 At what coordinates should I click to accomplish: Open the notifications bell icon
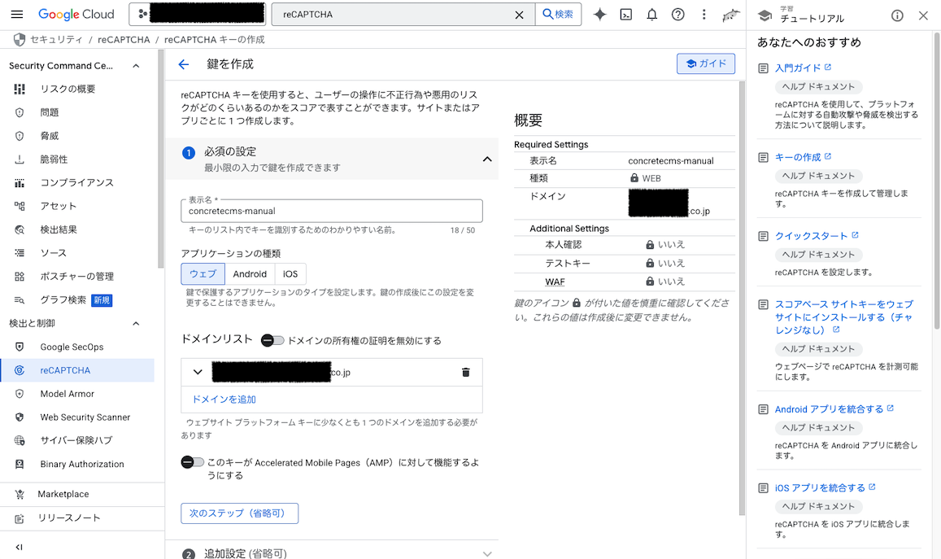click(x=651, y=14)
